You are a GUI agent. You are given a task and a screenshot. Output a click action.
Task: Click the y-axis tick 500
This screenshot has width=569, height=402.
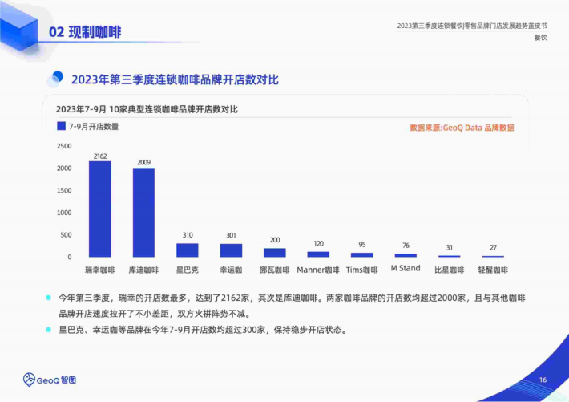tap(66, 235)
